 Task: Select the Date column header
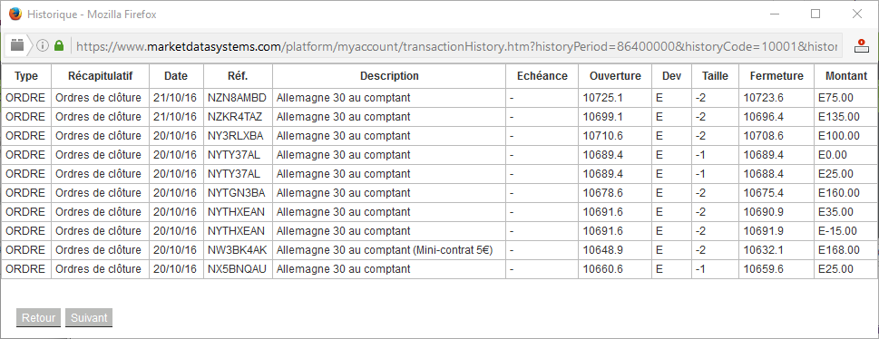[x=176, y=75]
